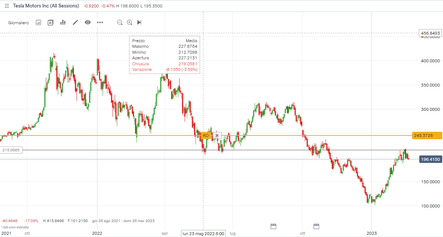Click the current price tag 196.4150

[x=430, y=159]
